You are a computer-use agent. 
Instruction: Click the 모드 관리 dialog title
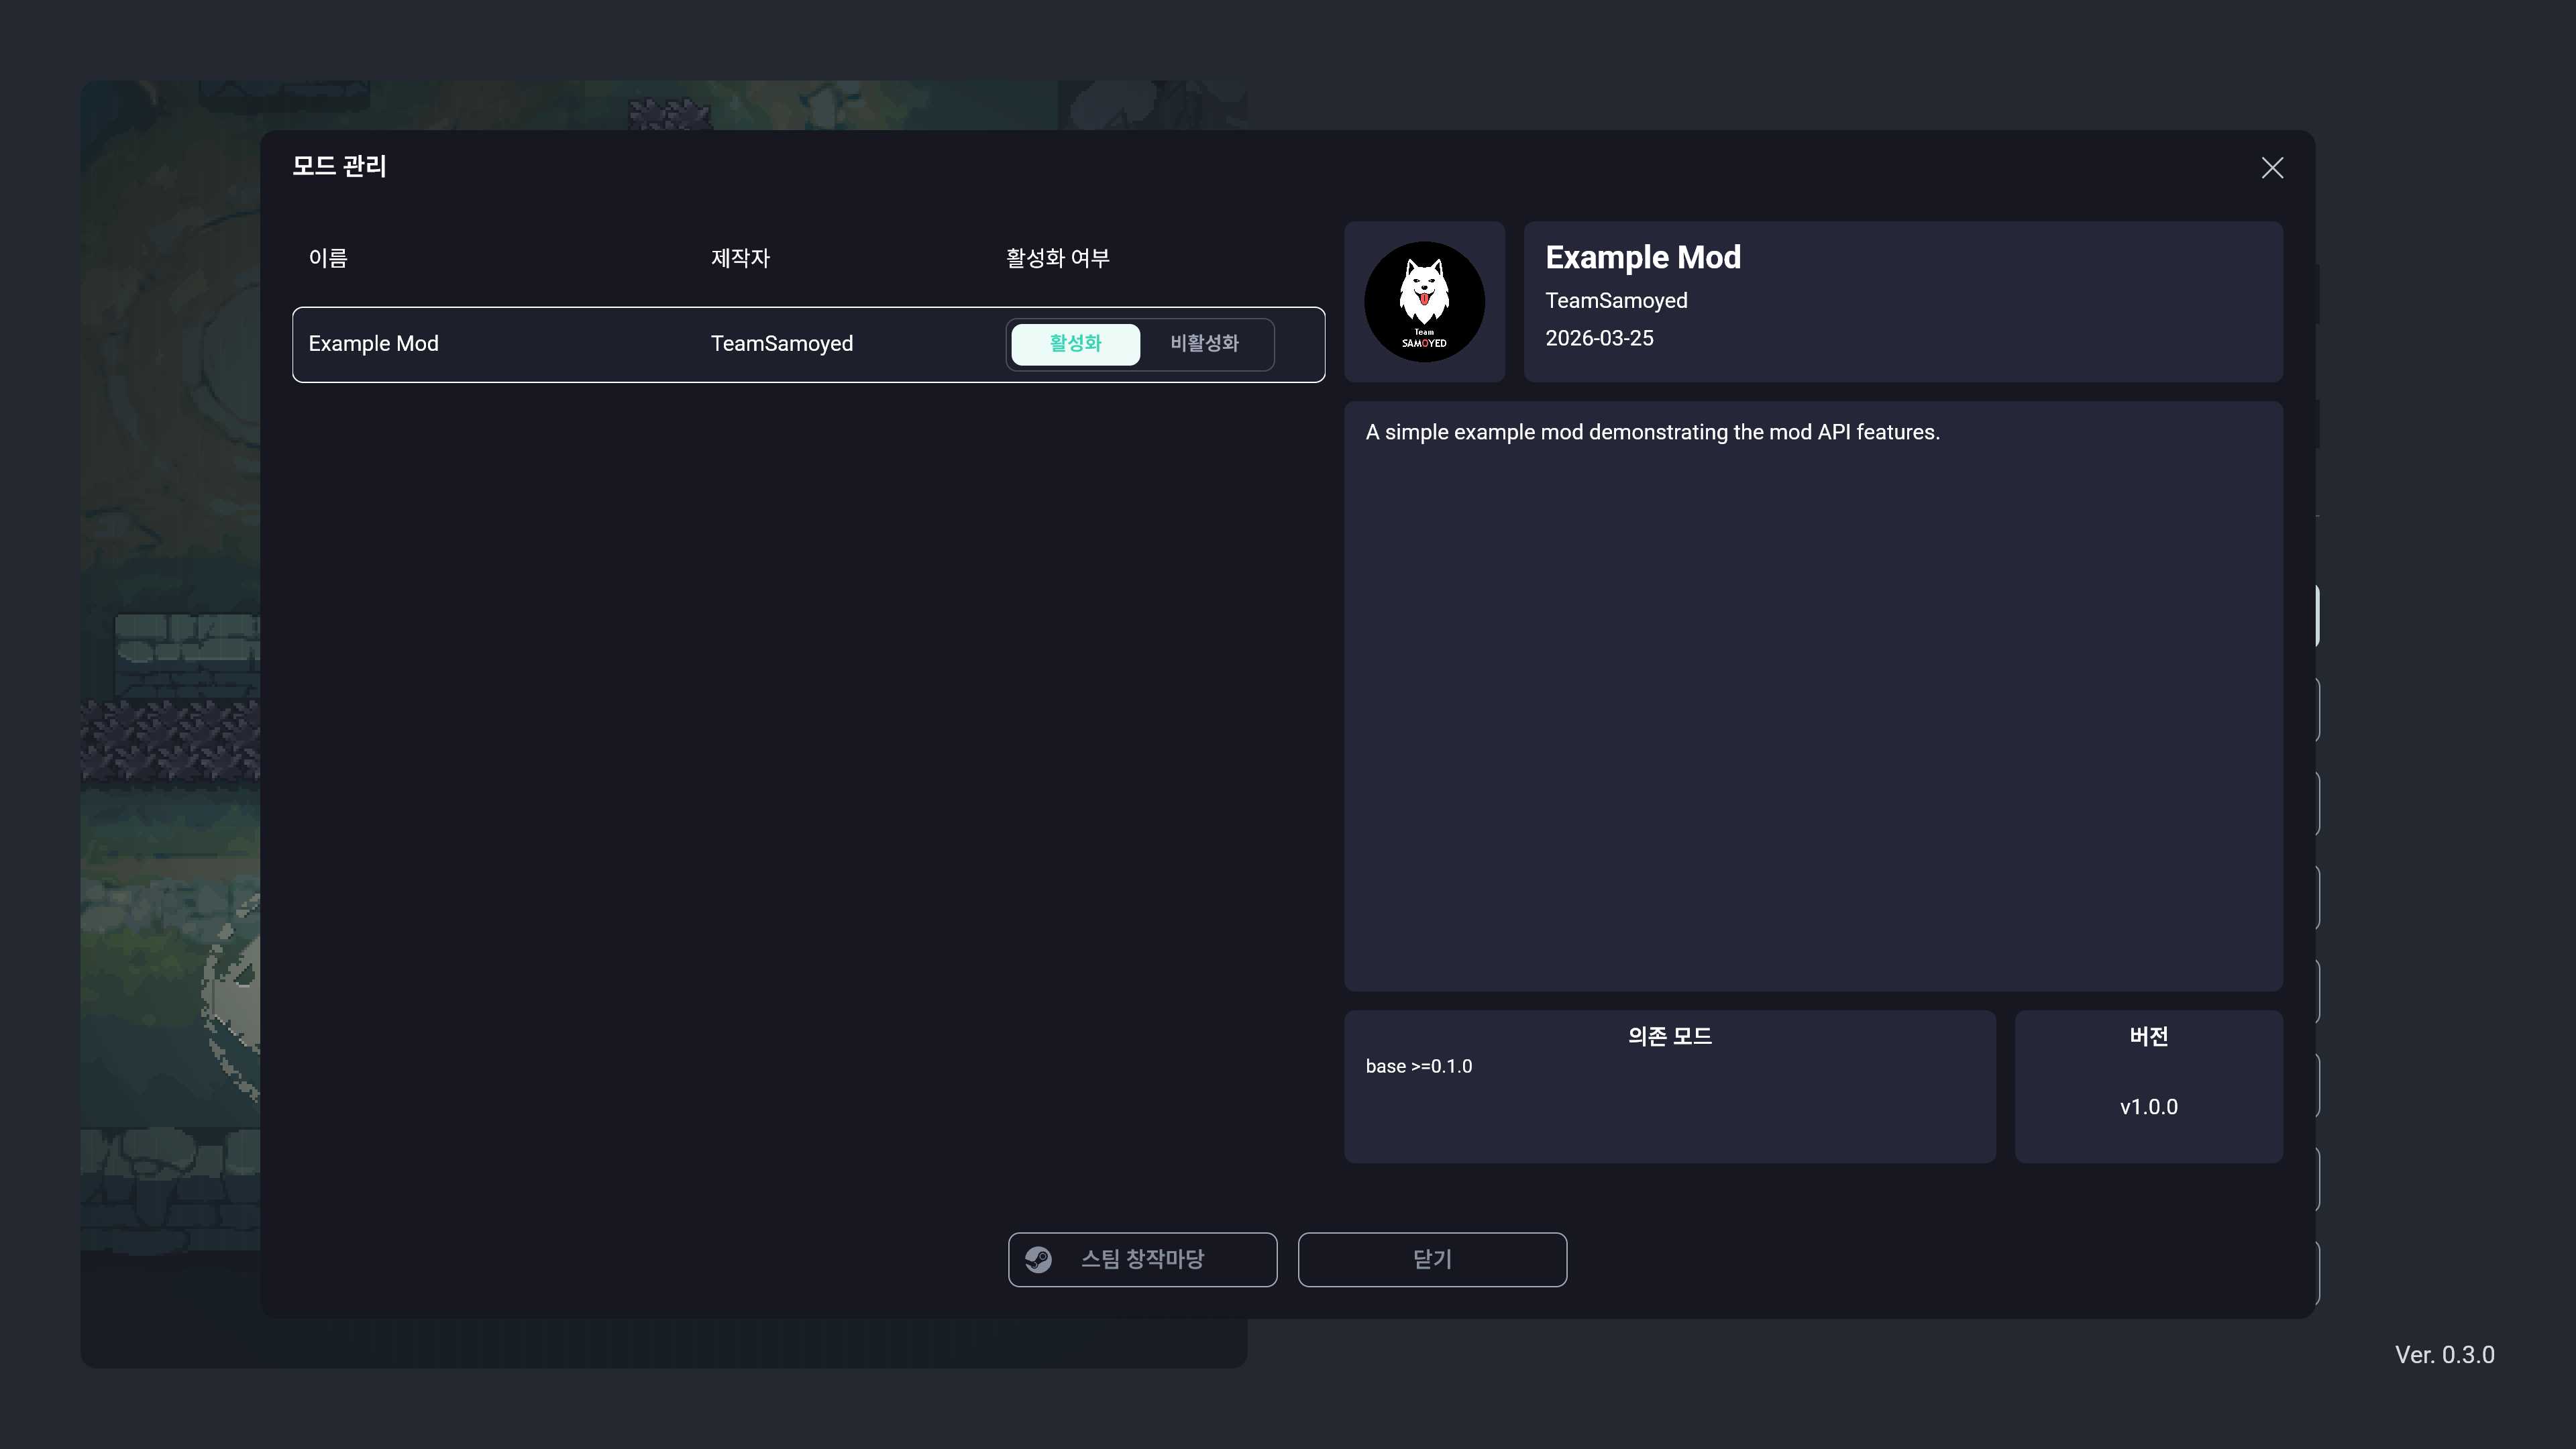pos(339,166)
